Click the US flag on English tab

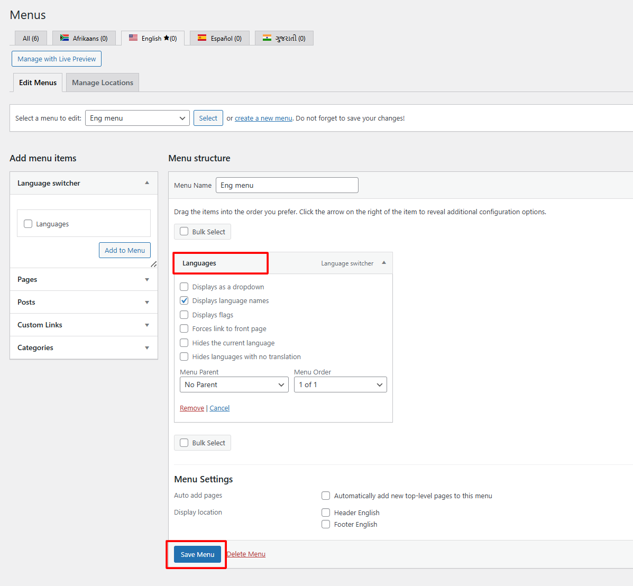[133, 38]
